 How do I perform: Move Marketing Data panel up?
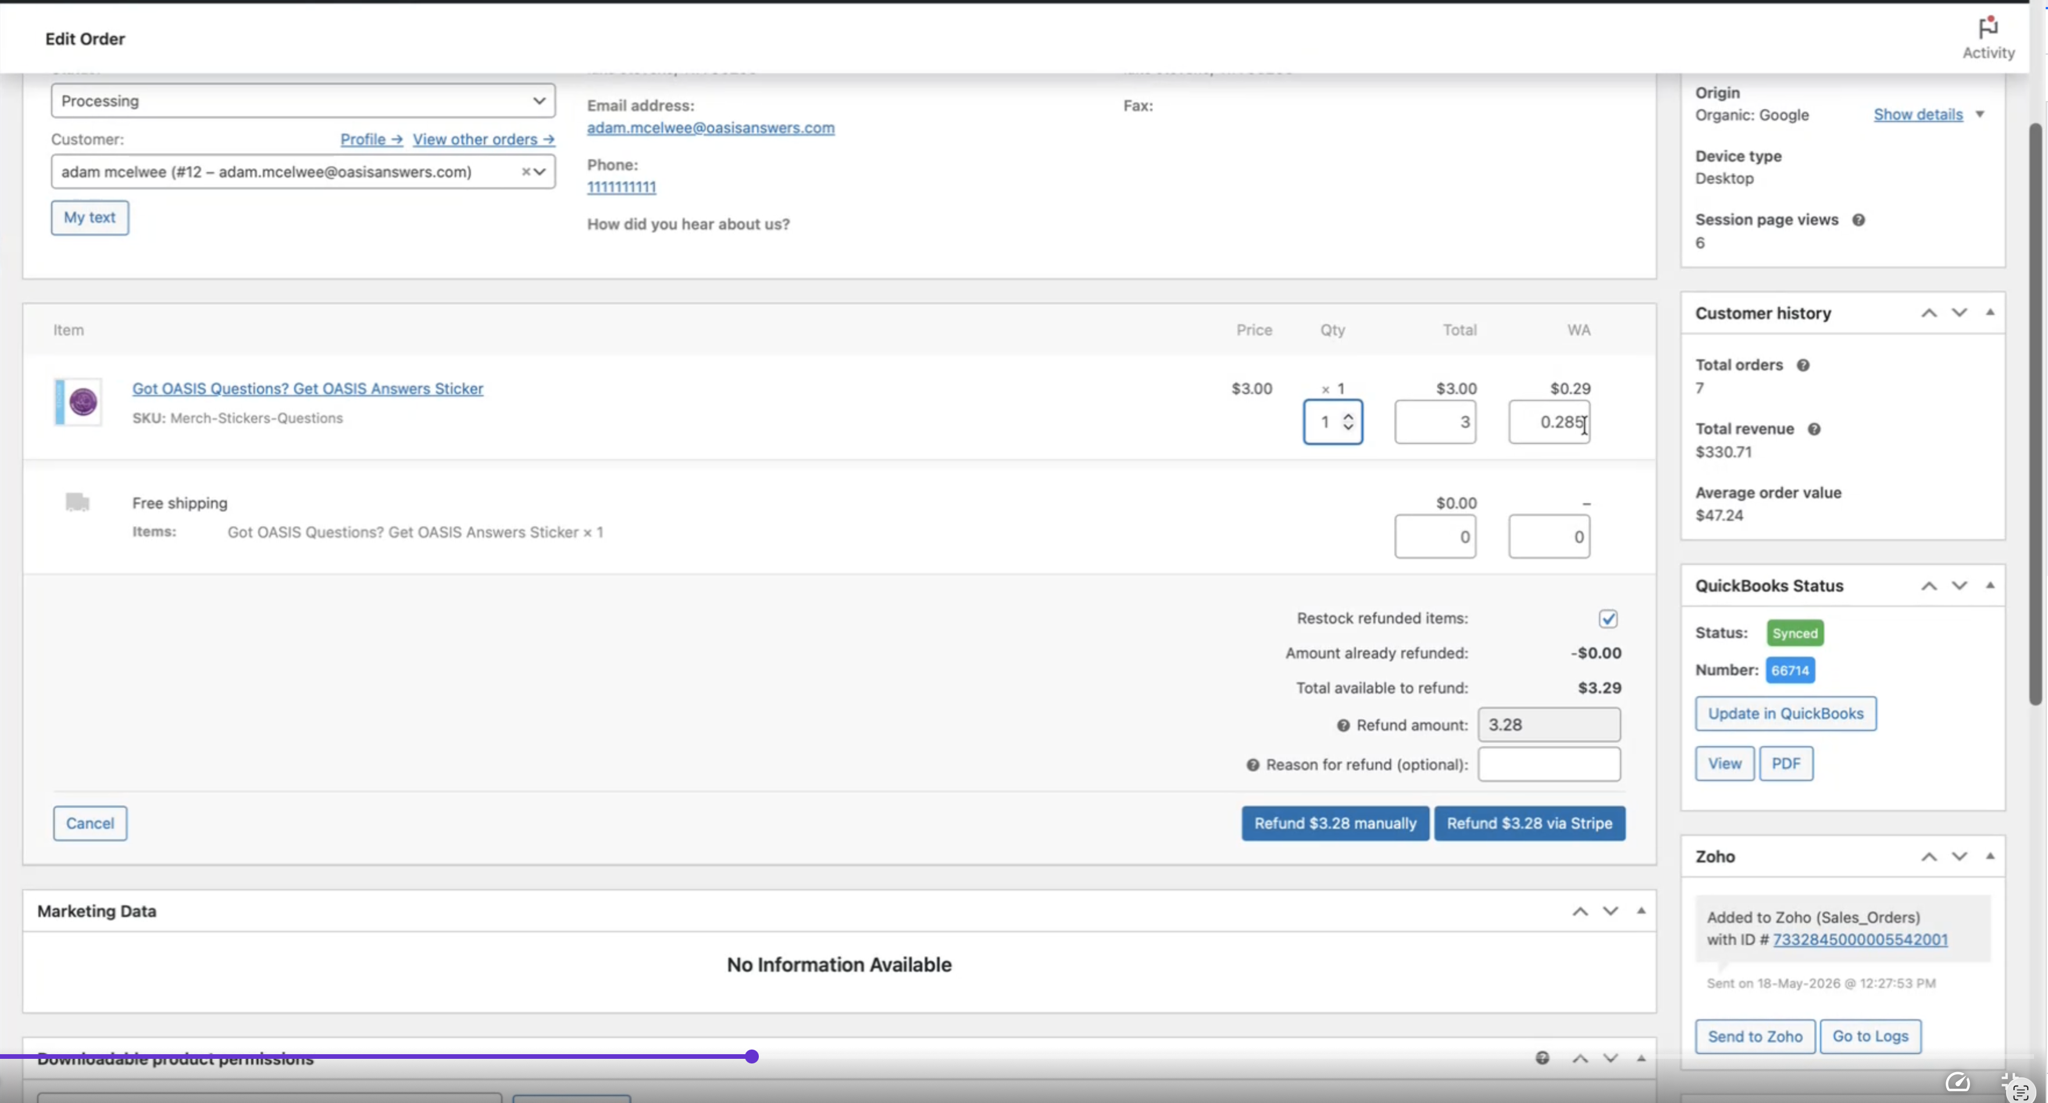coord(1580,911)
